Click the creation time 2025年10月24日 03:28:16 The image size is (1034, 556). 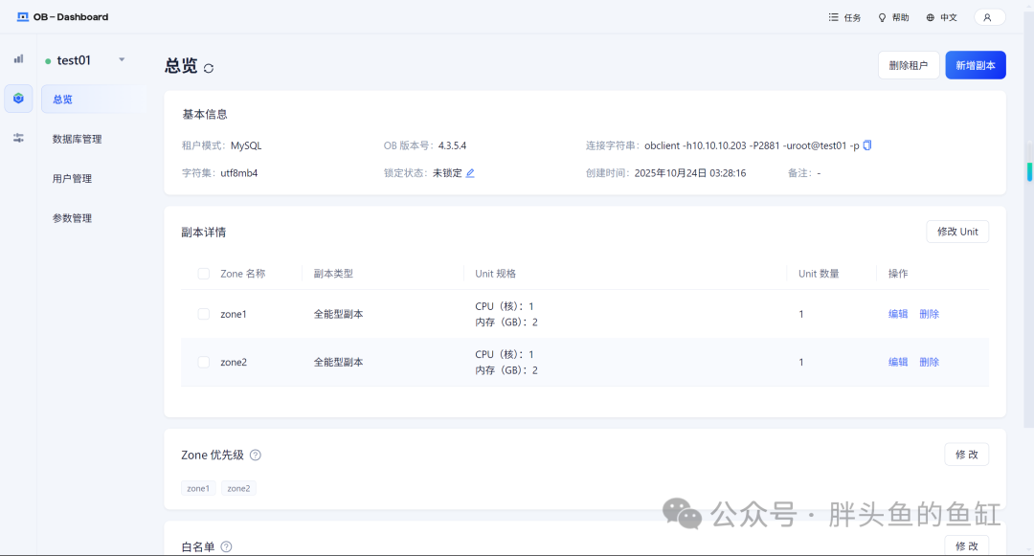click(689, 173)
